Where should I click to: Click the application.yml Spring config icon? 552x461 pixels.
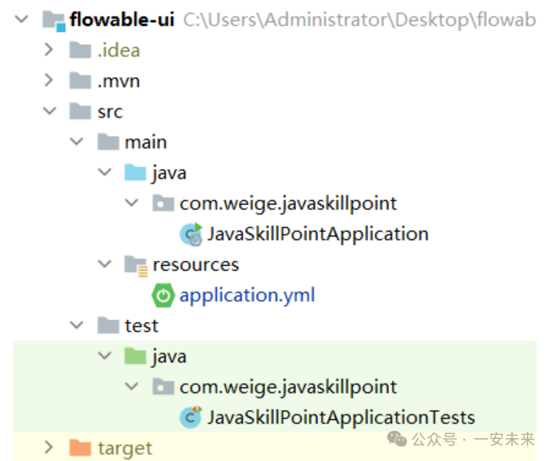click(x=163, y=295)
